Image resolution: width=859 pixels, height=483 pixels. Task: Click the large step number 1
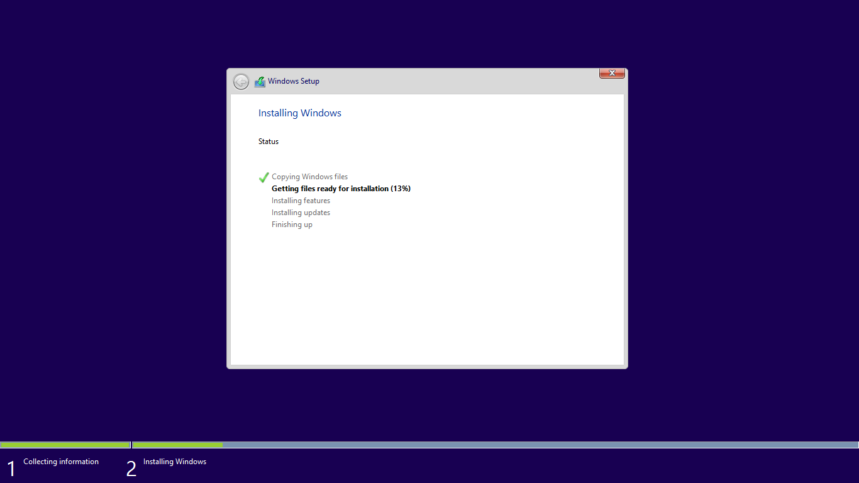pyautogui.click(x=11, y=469)
